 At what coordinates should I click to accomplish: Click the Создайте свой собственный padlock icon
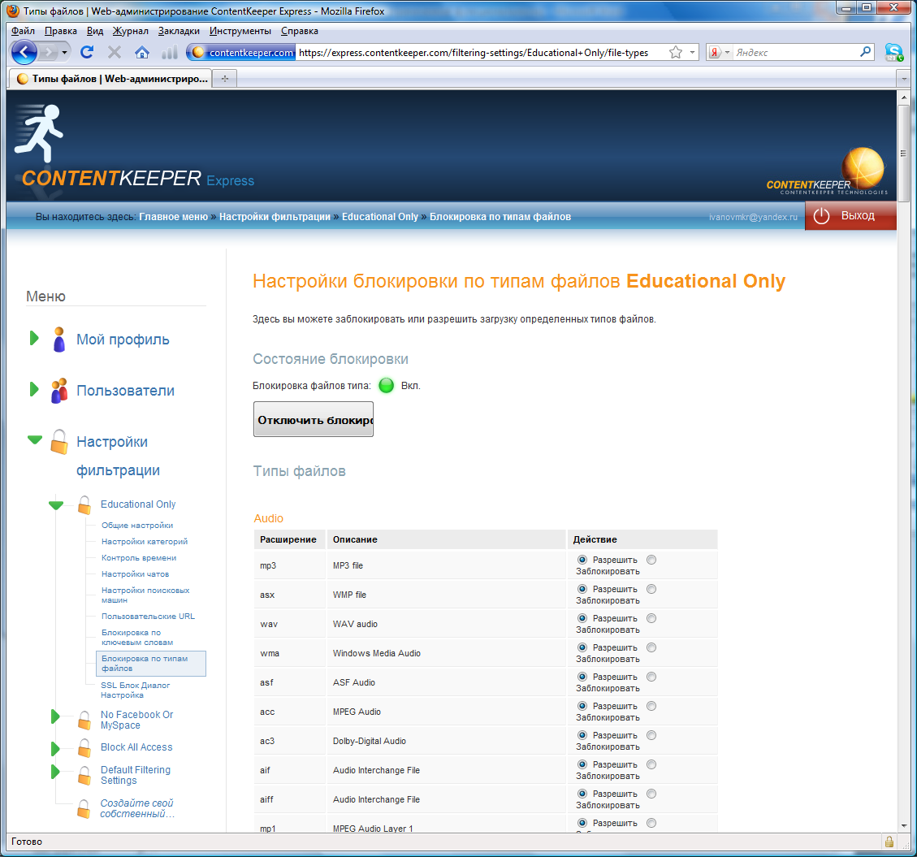point(84,808)
